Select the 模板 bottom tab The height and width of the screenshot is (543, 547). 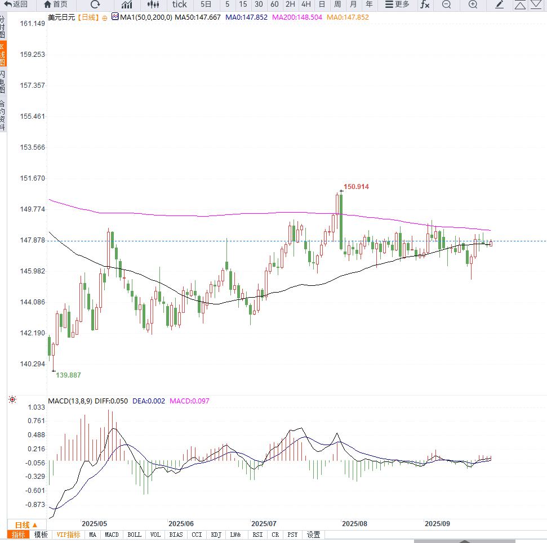(41, 535)
